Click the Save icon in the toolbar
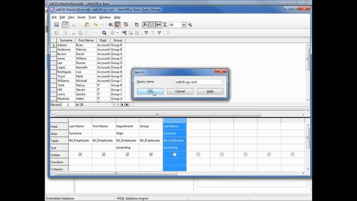This screenshot has height=201, width=357. (x=56, y=25)
